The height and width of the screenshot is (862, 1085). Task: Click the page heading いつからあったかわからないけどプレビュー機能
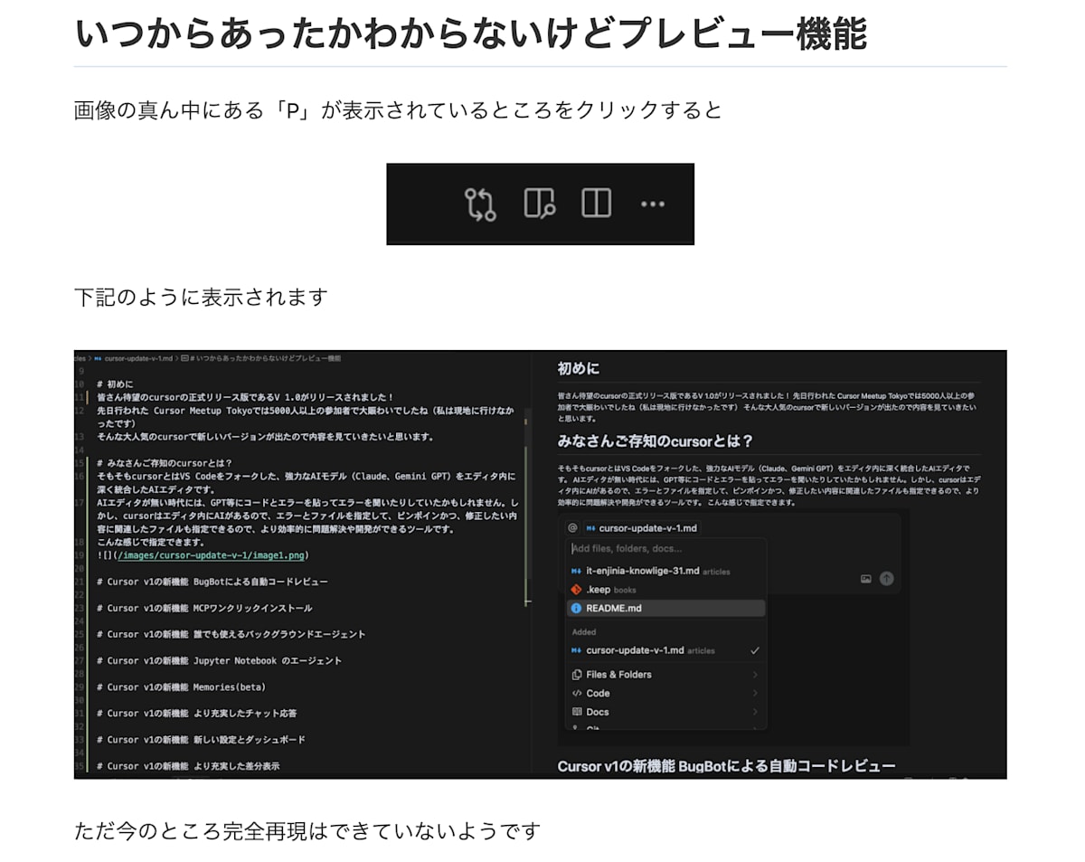tap(470, 33)
